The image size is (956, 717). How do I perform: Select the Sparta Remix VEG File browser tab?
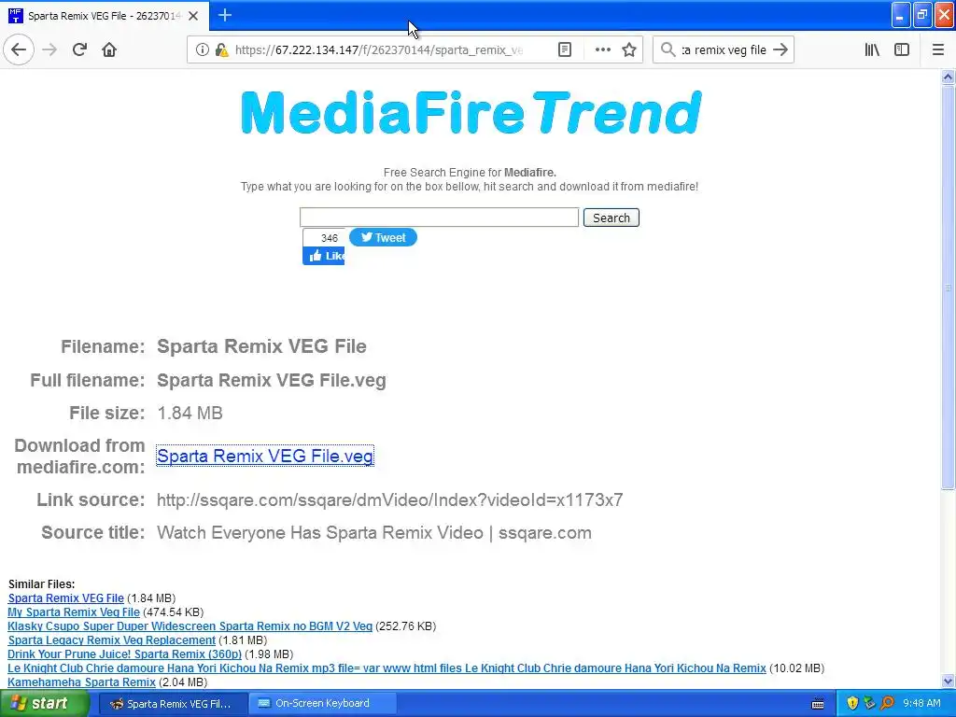click(105, 16)
